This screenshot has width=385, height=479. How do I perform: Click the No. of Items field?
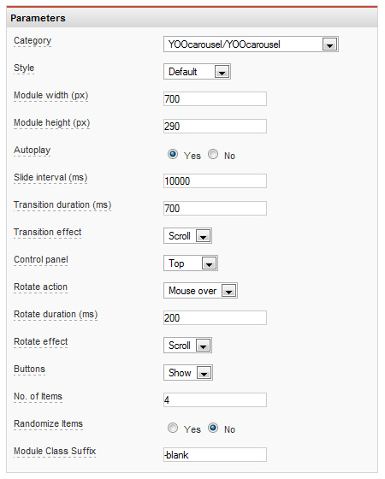[x=215, y=400]
